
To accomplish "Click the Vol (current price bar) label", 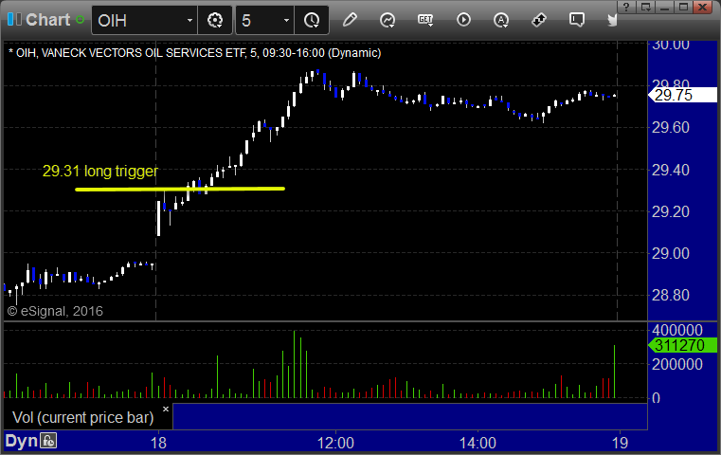I will 83,417.
